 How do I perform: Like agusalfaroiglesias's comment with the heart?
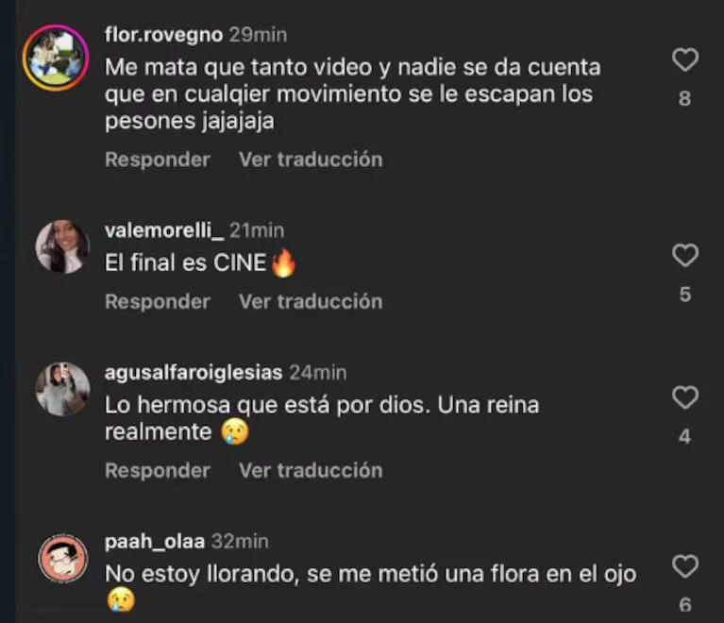(685, 397)
